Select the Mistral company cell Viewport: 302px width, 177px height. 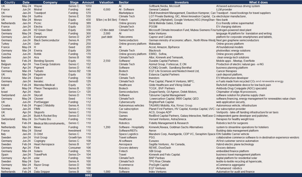point(38,10)
